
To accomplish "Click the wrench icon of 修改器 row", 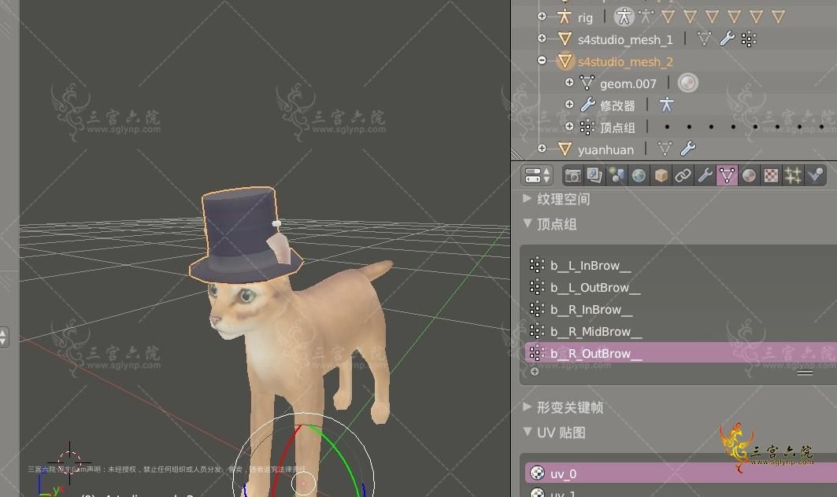I will [587, 105].
